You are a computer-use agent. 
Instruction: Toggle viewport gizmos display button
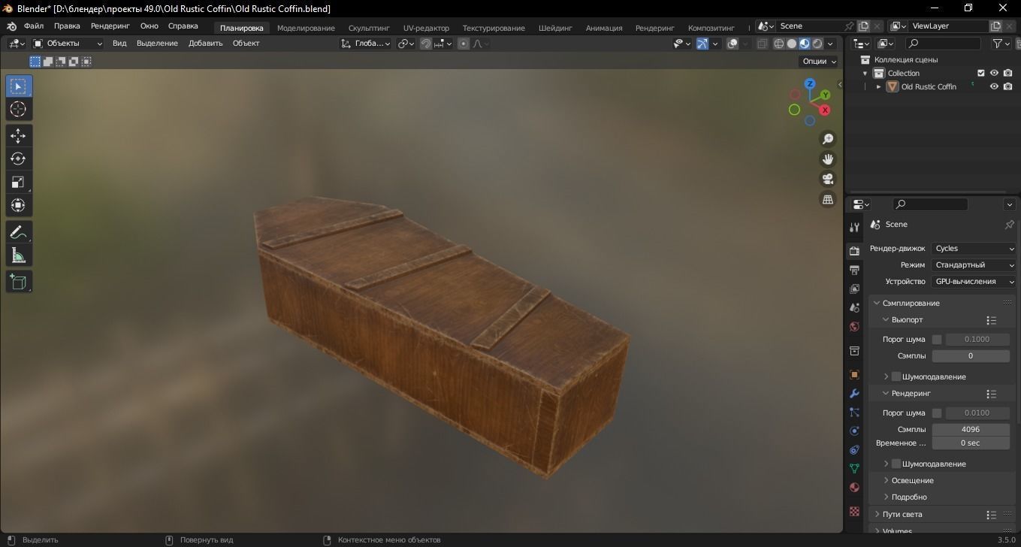click(x=702, y=44)
